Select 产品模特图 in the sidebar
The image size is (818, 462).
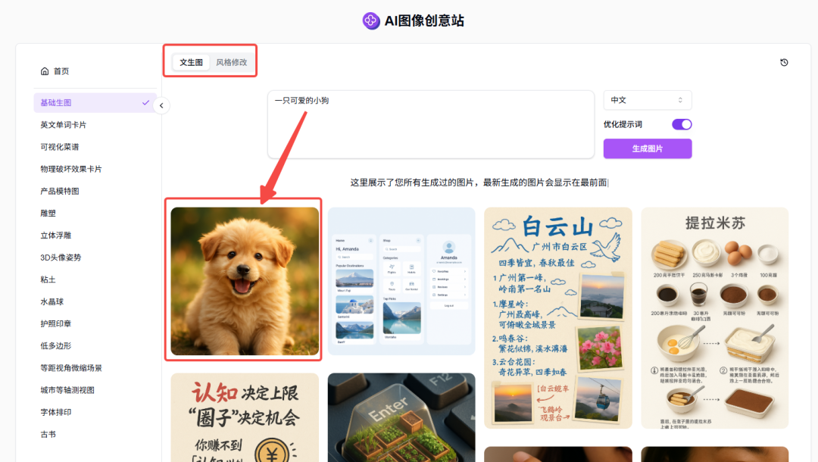(60, 192)
